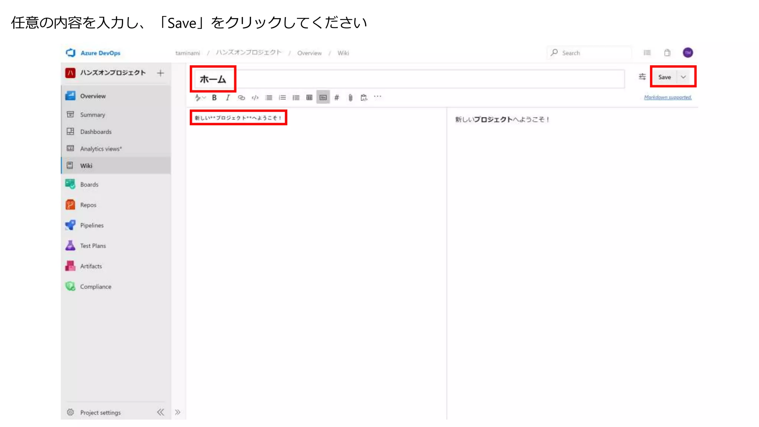759x427 pixels.
Task: Open the Overview breadcrumb
Action: [309, 53]
